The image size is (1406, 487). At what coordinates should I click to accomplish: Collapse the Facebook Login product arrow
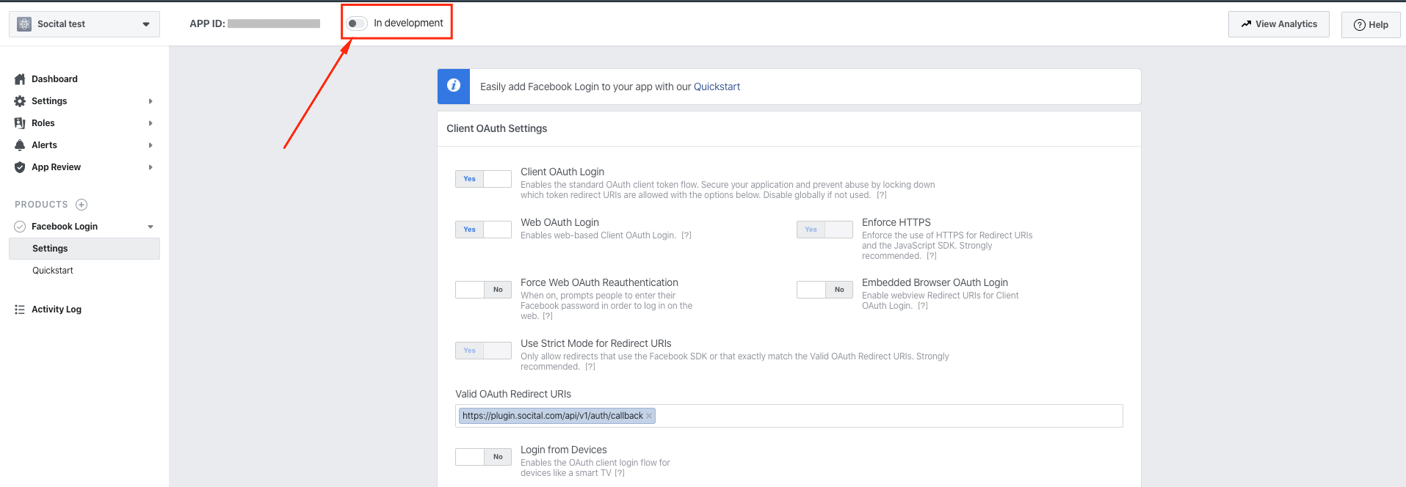(x=151, y=227)
